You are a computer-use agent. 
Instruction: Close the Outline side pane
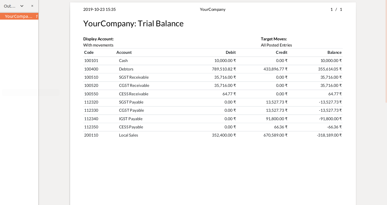click(32, 6)
